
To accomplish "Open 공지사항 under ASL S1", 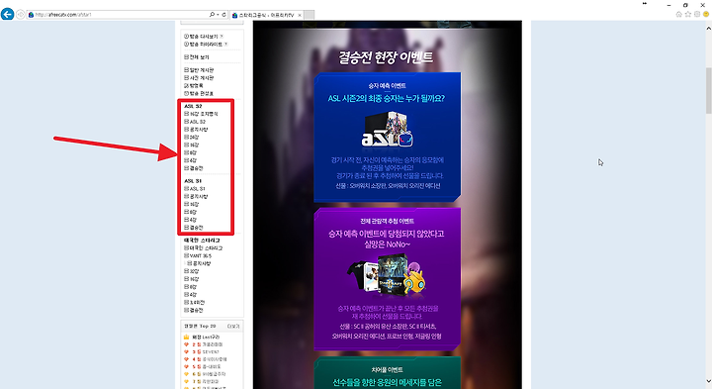I will coord(196,196).
